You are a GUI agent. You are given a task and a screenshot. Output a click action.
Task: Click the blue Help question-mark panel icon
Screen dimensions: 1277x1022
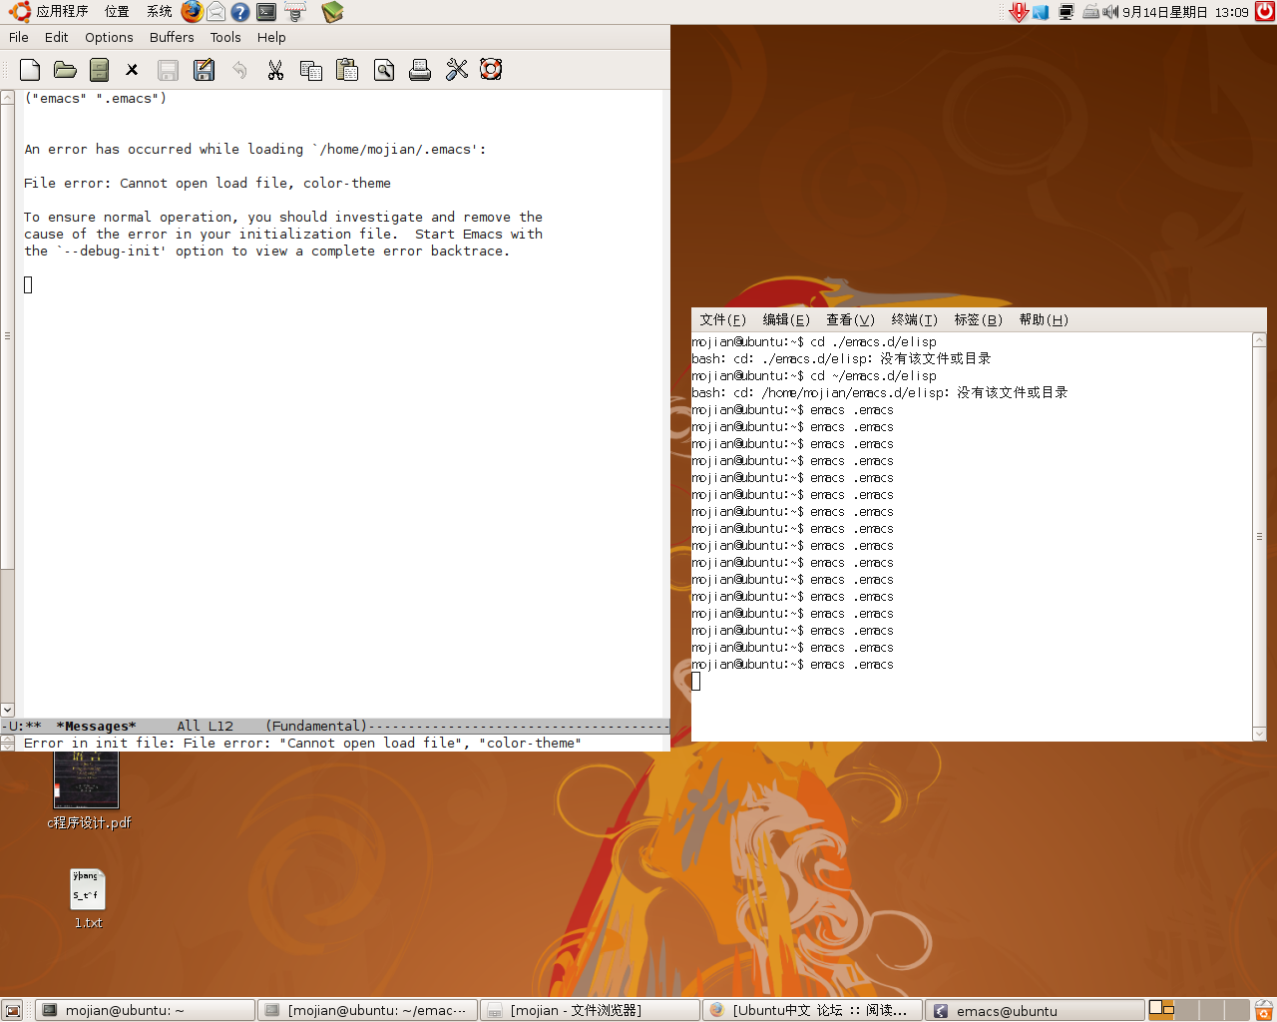240,12
